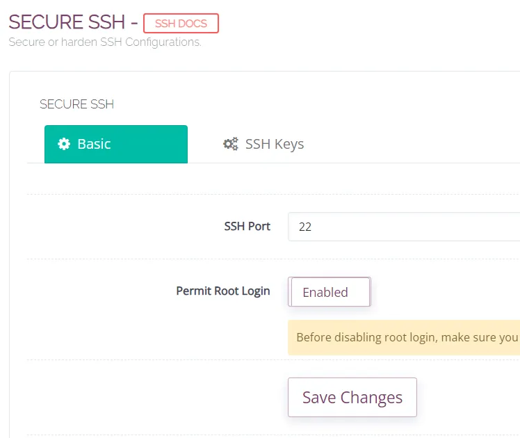Image resolution: width=520 pixels, height=438 pixels.
Task: Click the 'Enabled' text on the toggle
Action: 325,292
